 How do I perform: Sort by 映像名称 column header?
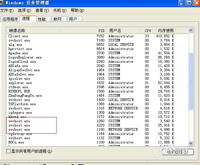point(33,31)
